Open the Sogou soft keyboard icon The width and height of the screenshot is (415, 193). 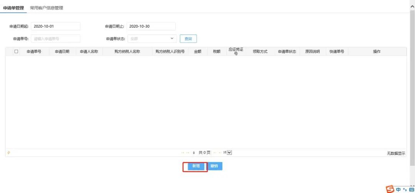pos(411,190)
